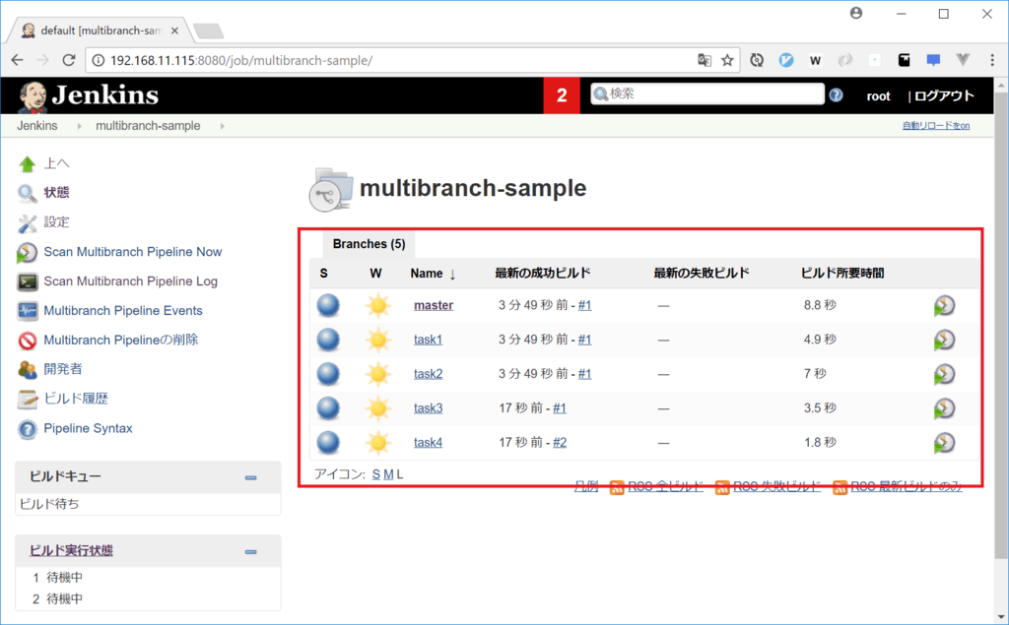
Task: Schedule a build for the task4 branch
Action: coord(944,442)
